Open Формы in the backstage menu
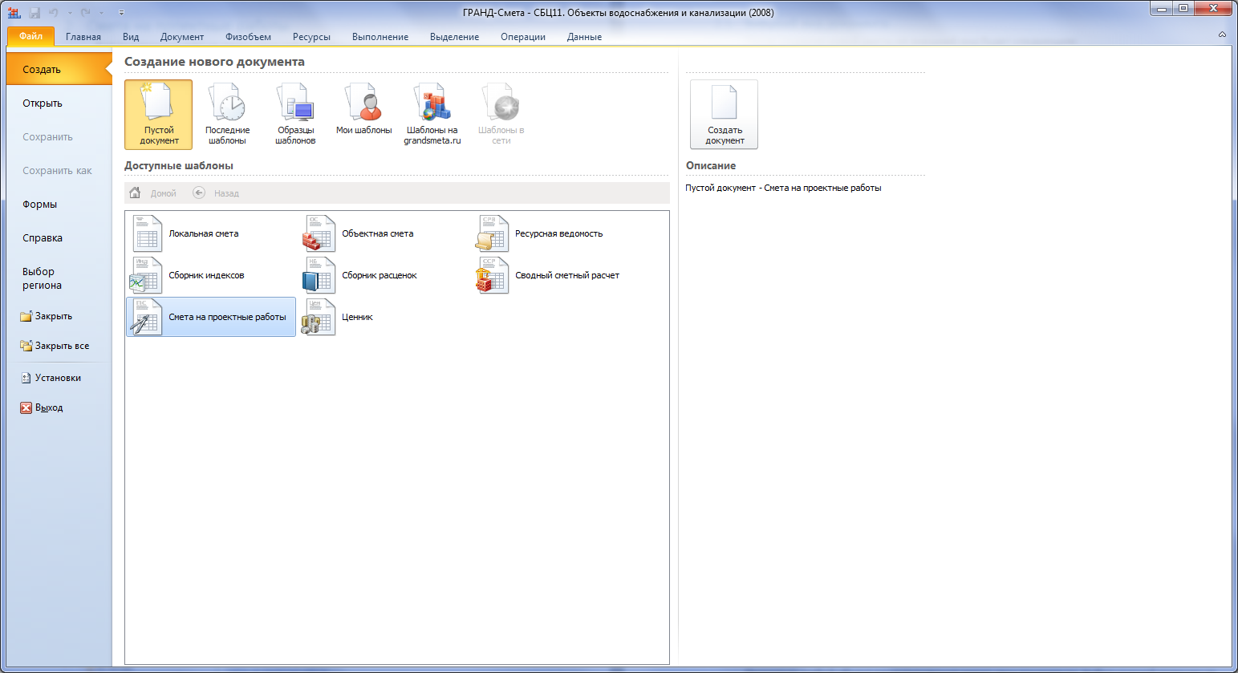Image resolution: width=1238 pixels, height=673 pixels. click(x=59, y=205)
